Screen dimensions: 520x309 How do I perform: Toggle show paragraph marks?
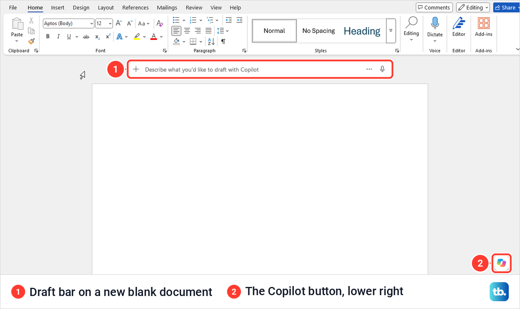click(223, 42)
